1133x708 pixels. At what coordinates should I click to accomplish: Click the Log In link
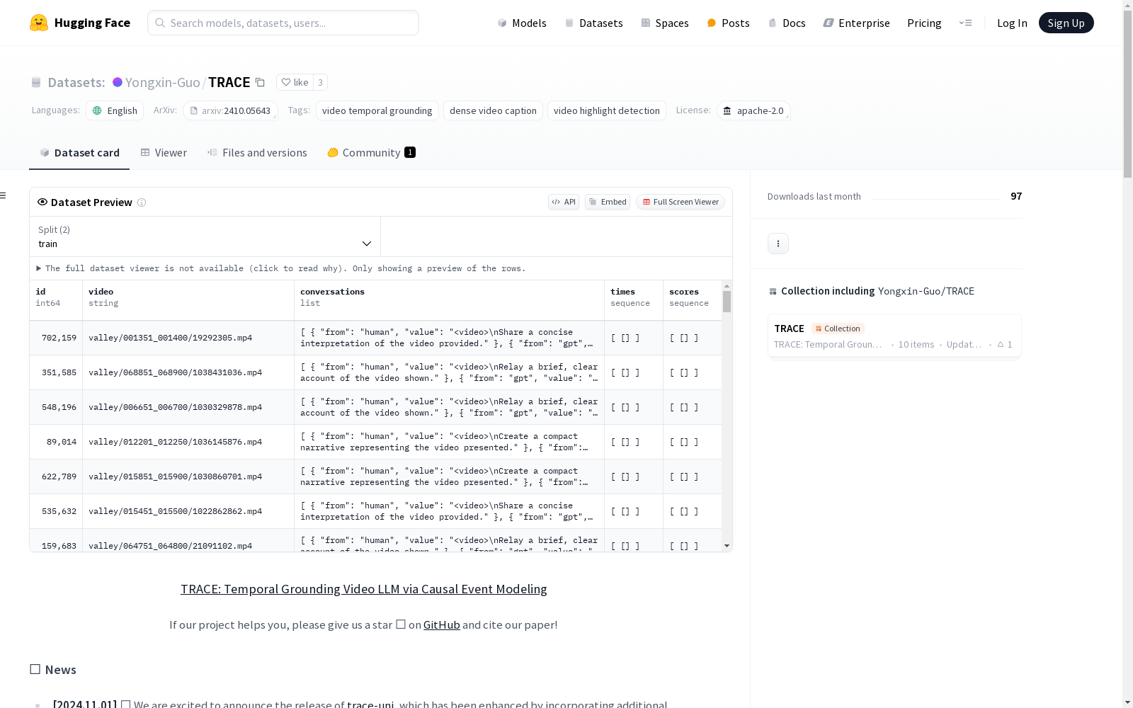(1012, 23)
